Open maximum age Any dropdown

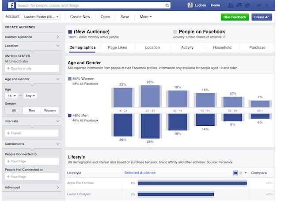pyautogui.click(x=30, y=96)
